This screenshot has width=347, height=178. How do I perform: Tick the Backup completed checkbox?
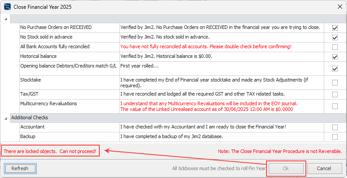335,137
